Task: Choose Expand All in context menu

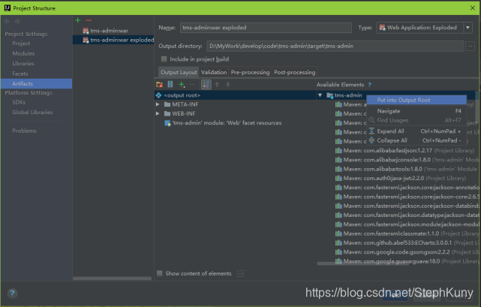Action: 416,131
